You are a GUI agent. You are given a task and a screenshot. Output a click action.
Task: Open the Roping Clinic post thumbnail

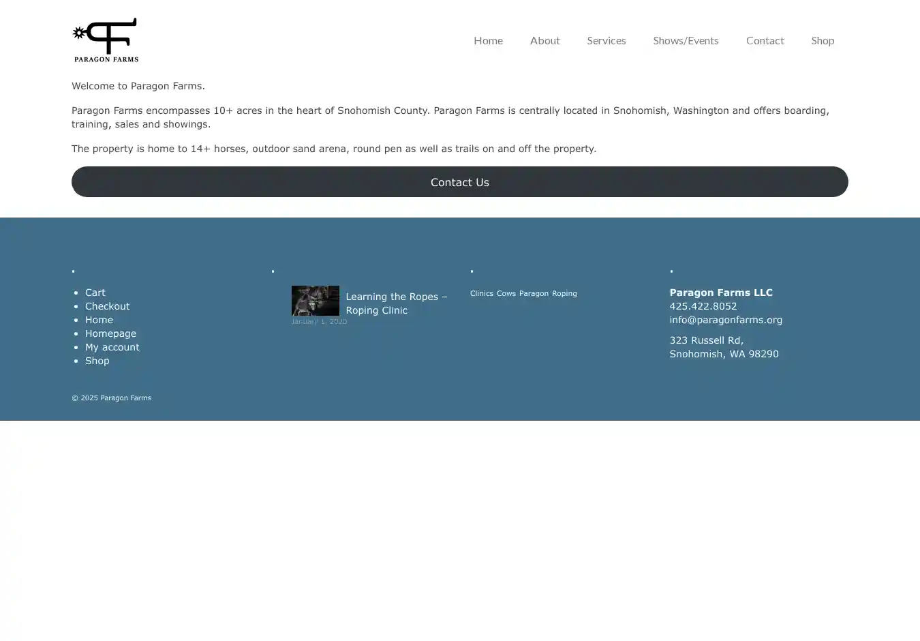pos(315,301)
